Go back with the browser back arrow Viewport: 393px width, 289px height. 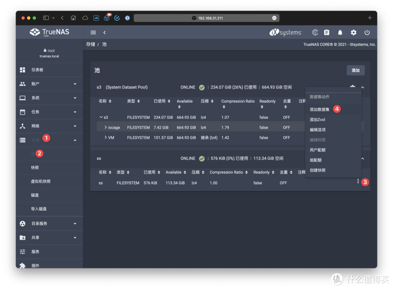pos(62,18)
